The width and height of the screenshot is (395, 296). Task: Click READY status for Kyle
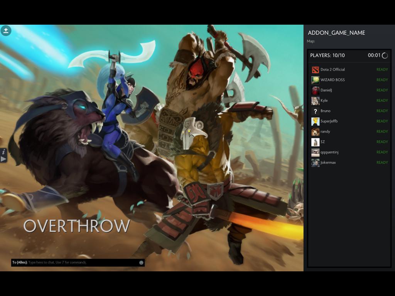pyautogui.click(x=382, y=101)
